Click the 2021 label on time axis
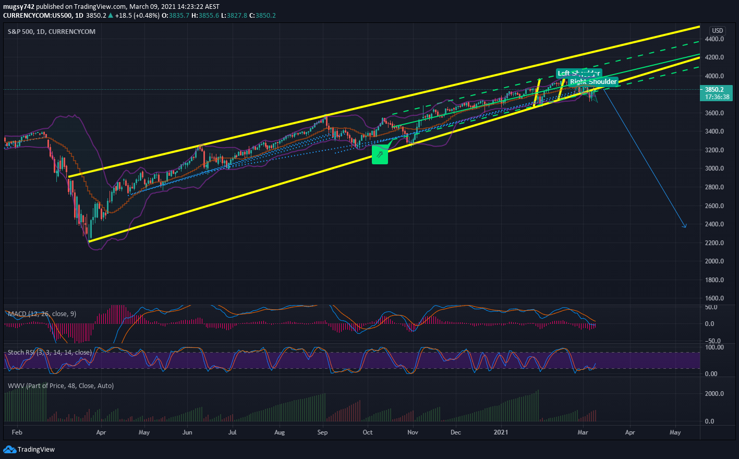Viewport: 739px width, 459px height. [x=501, y=432]
